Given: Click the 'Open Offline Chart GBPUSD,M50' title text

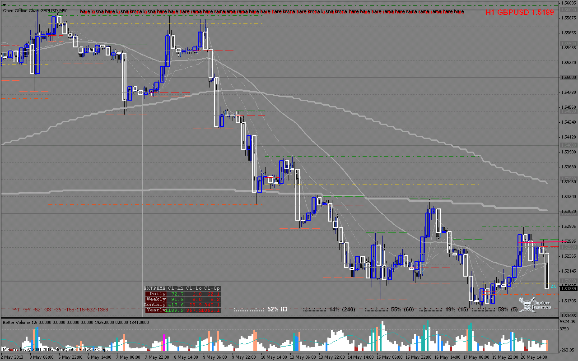Looking at the screenshot, I should click(x=35, y=11).
